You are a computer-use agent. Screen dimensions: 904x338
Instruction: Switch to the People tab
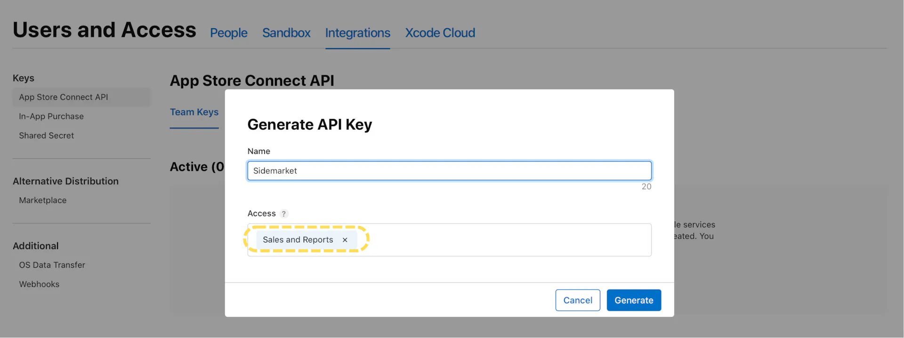pyautogui.click(x=228, y=33)
